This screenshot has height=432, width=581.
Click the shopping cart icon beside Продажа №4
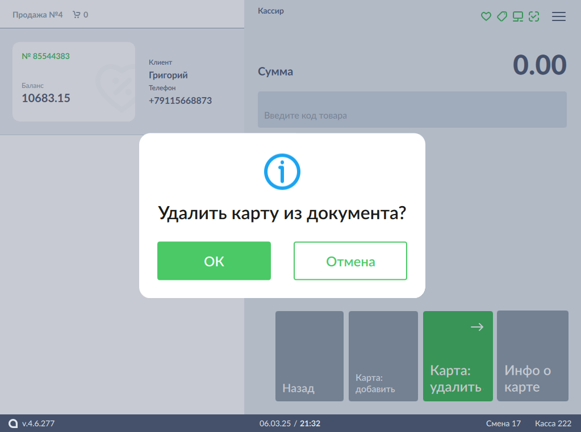(x=76, y=15)
